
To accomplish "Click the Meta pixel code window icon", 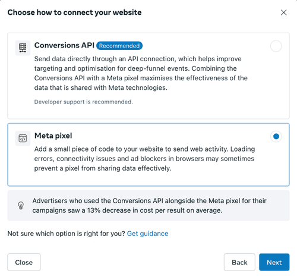I will click(23, 138).
